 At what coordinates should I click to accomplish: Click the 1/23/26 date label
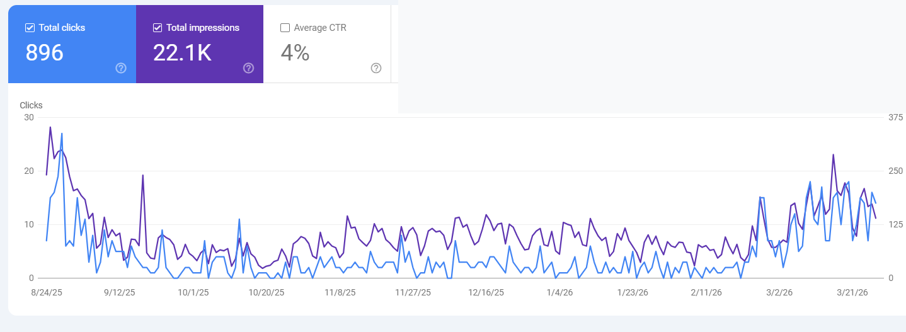pyautogui.click(x=633, y=293)
